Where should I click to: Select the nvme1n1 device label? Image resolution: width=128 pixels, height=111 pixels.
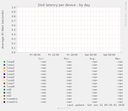click(12, 102)
